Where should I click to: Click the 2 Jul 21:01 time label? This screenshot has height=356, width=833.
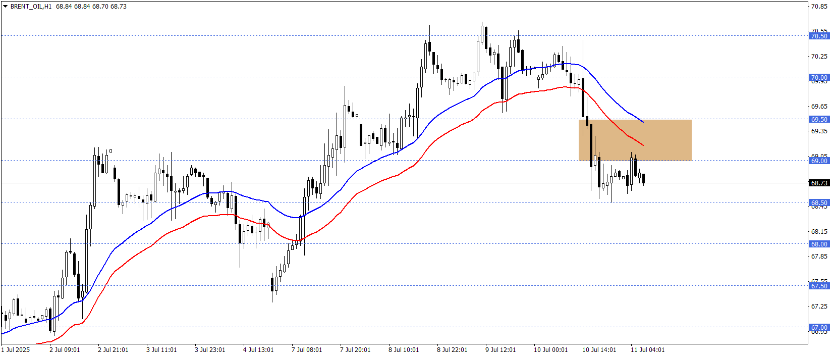click(113, 349)
